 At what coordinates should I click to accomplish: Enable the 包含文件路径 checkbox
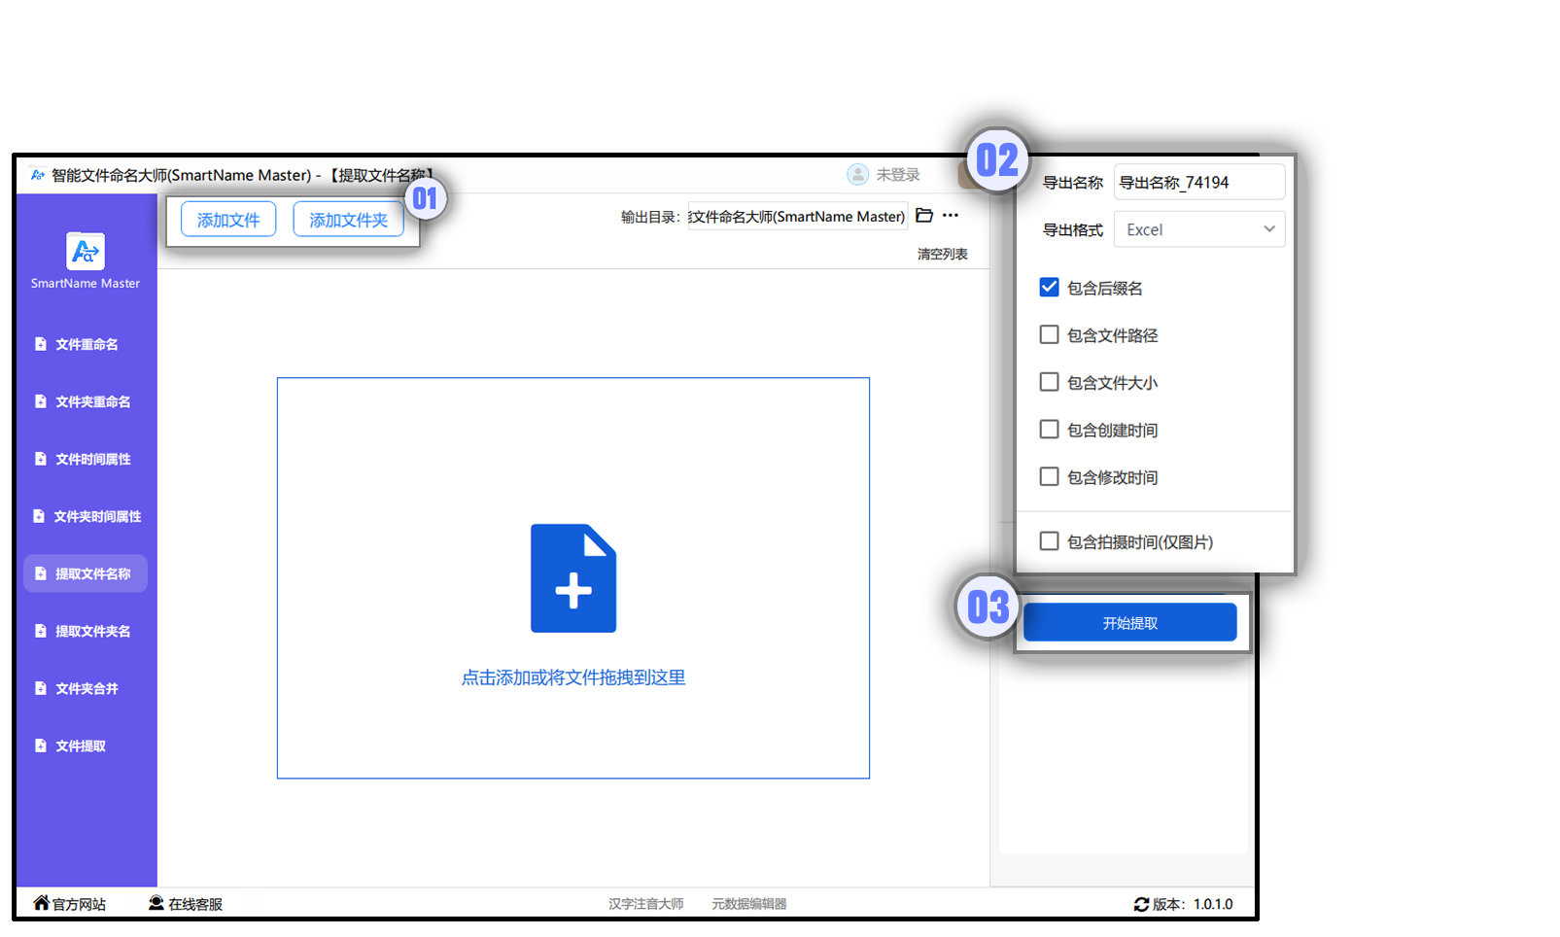pos(1049,335)
